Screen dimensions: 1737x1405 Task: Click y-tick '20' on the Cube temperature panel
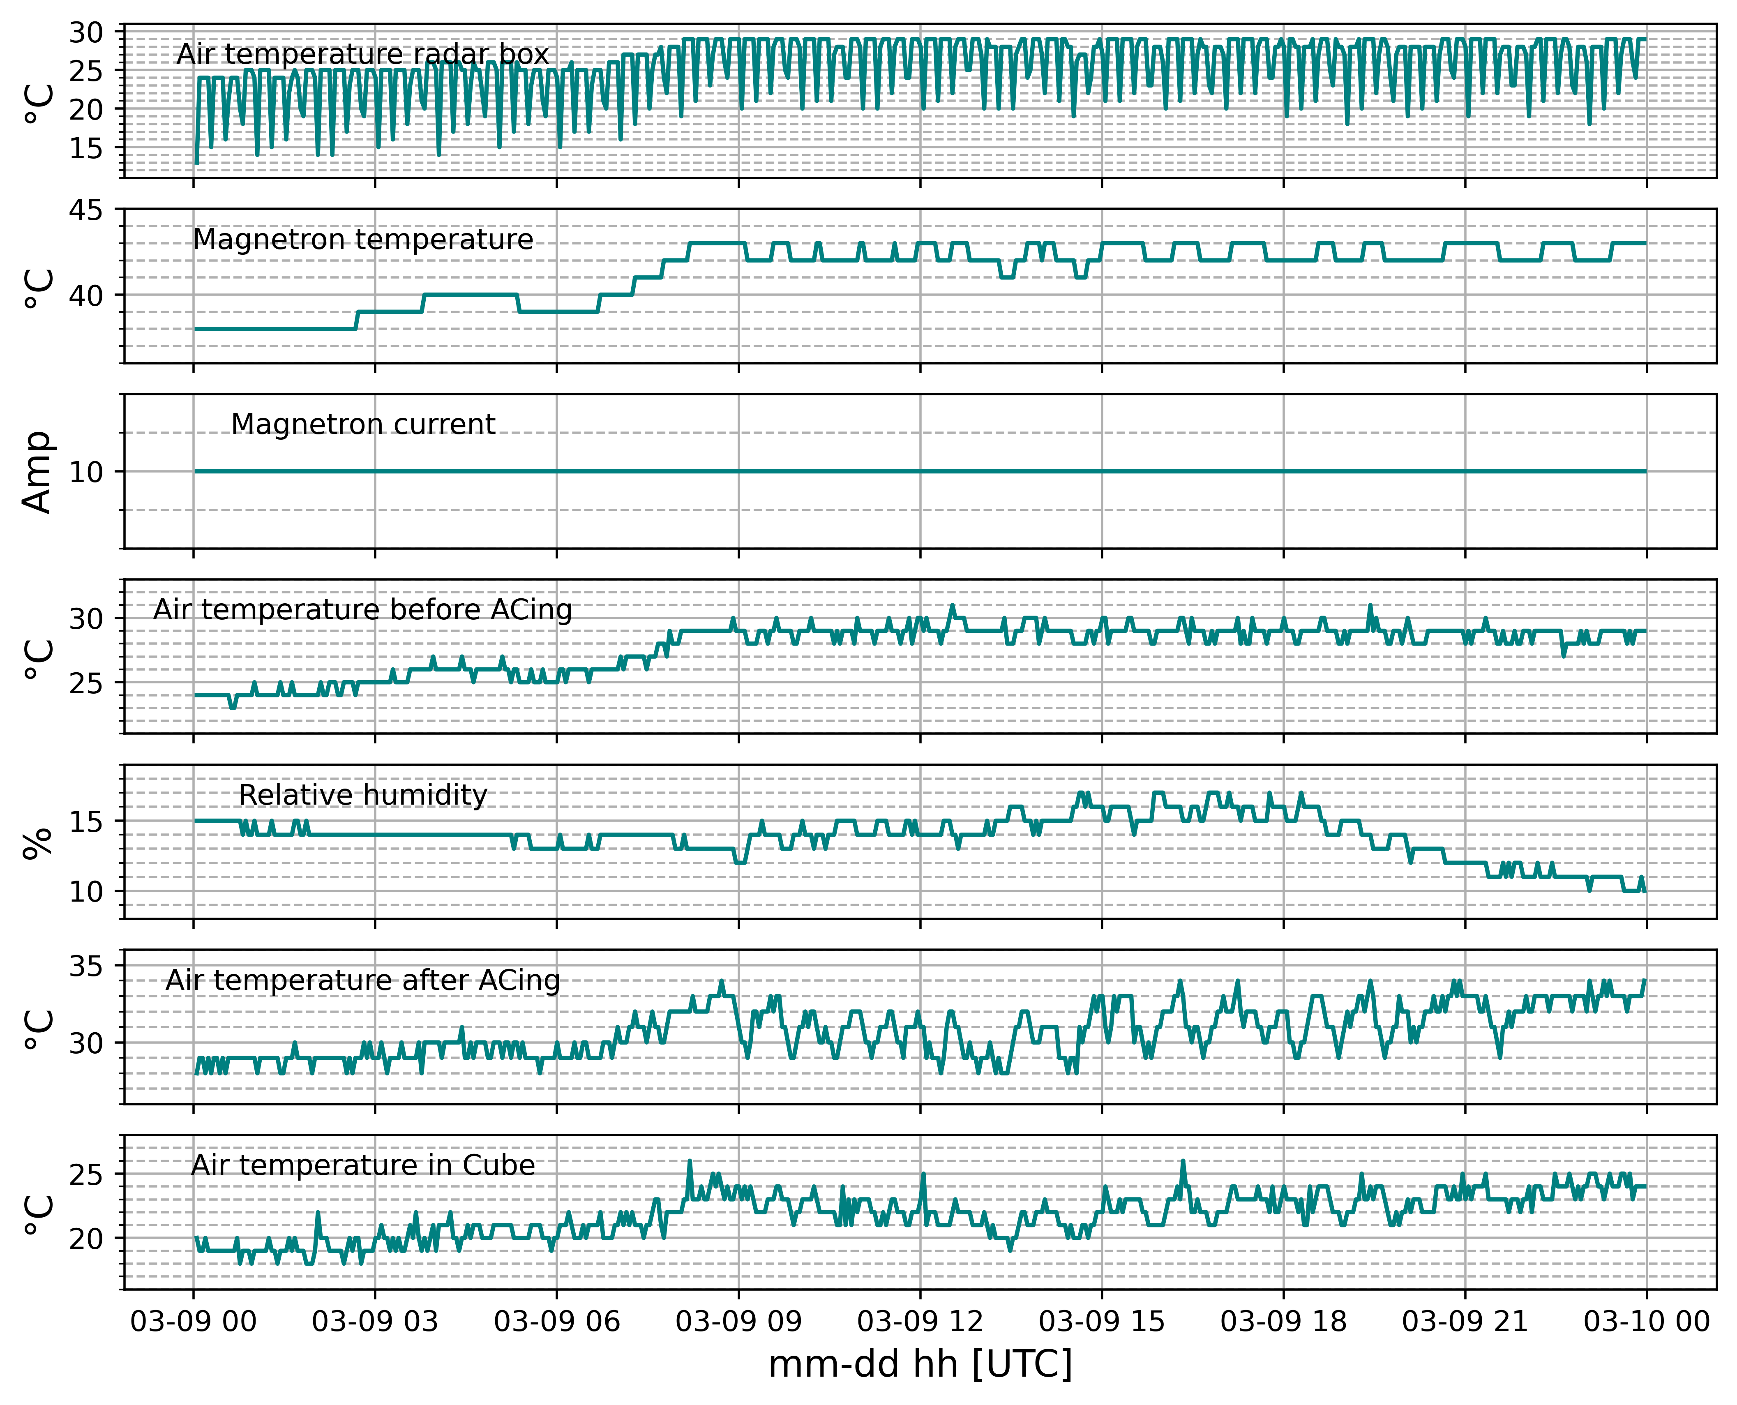point(87,1239)
